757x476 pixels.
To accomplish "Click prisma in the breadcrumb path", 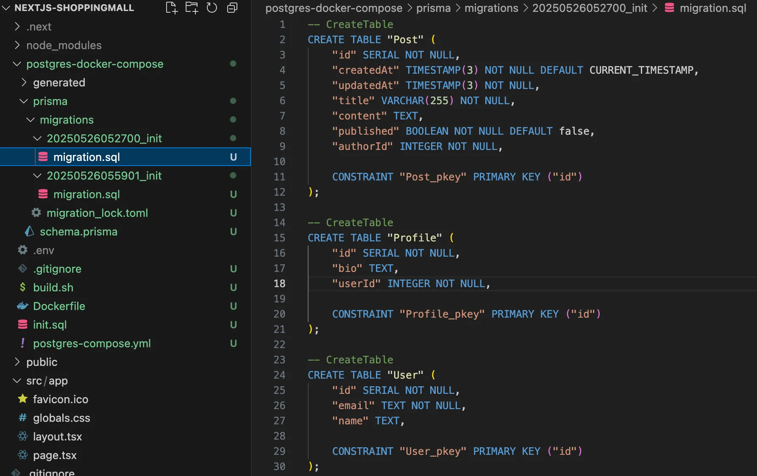I will 433,8.
